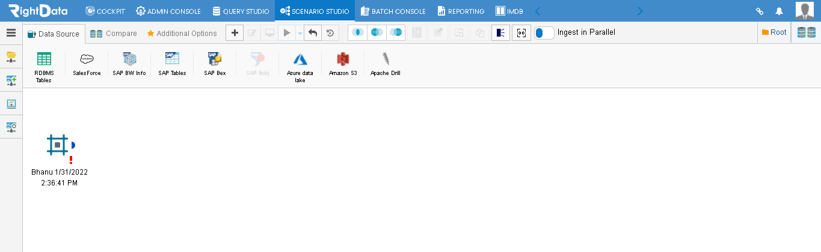Expand the run button dropdown arrow
Image resolution: width=821 pixels, height=252 pixels.
[300, 34]
